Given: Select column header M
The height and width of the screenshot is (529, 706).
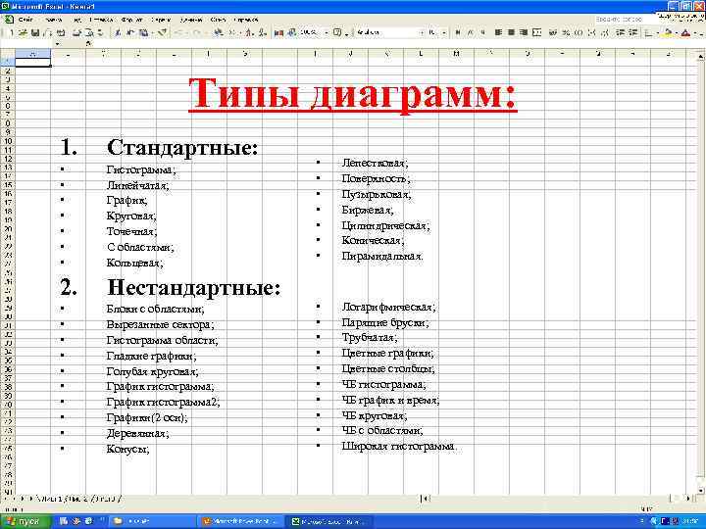Looking at the screenshot, I should 456,54.
